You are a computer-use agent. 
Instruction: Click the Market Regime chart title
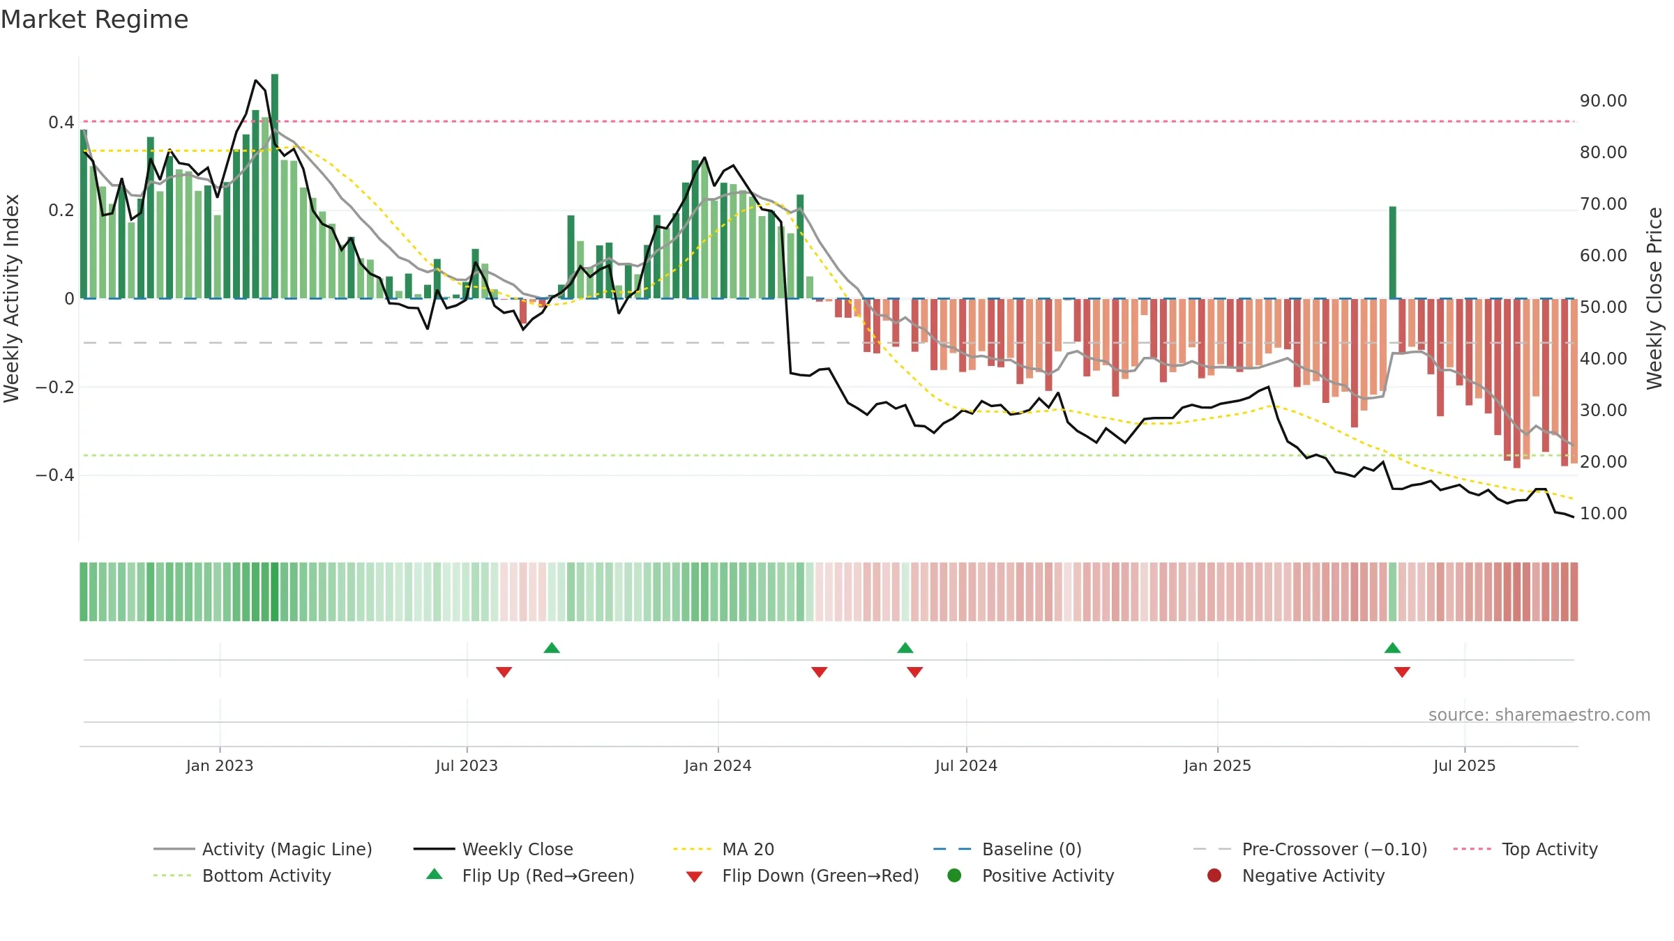point(94,20)
